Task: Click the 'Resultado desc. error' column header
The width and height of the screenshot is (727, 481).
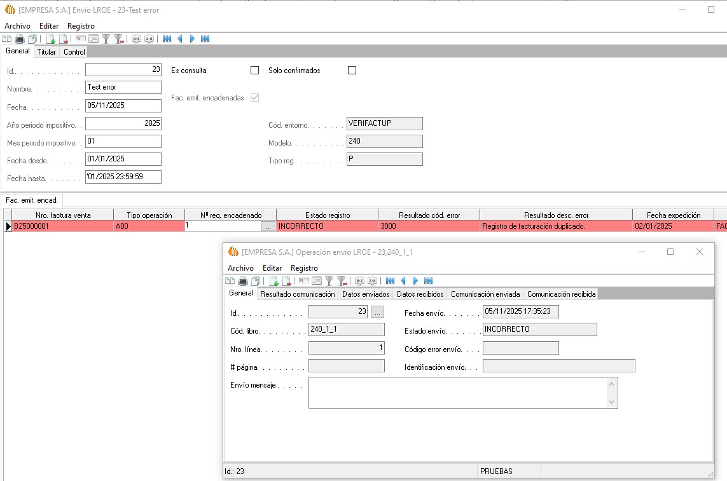Action: [556, 215]
